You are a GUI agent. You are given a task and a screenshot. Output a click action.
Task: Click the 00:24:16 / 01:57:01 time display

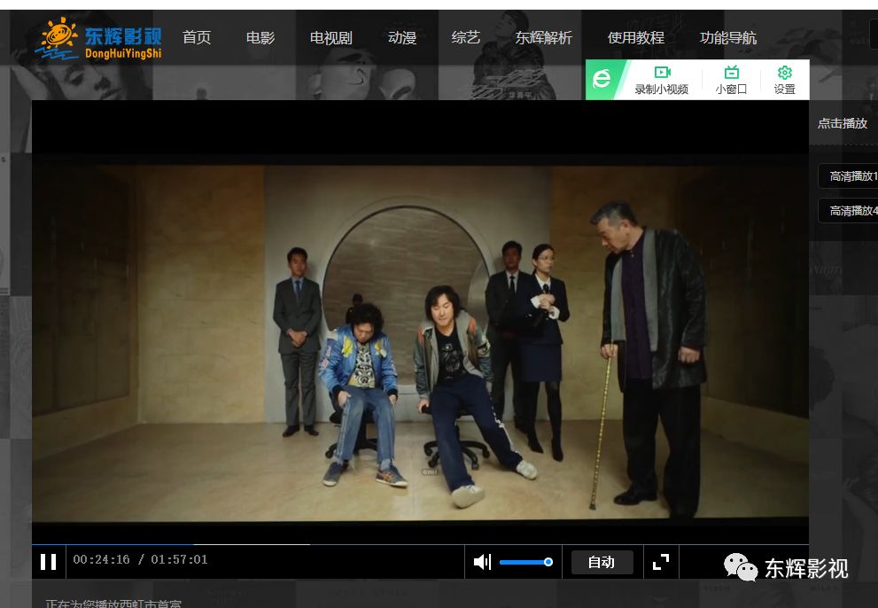click(140, 559)
